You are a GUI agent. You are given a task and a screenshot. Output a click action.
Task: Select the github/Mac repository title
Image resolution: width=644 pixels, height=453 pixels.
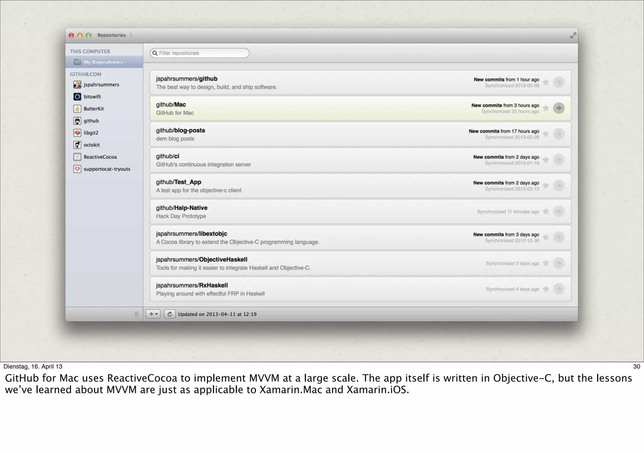(171, 105)
